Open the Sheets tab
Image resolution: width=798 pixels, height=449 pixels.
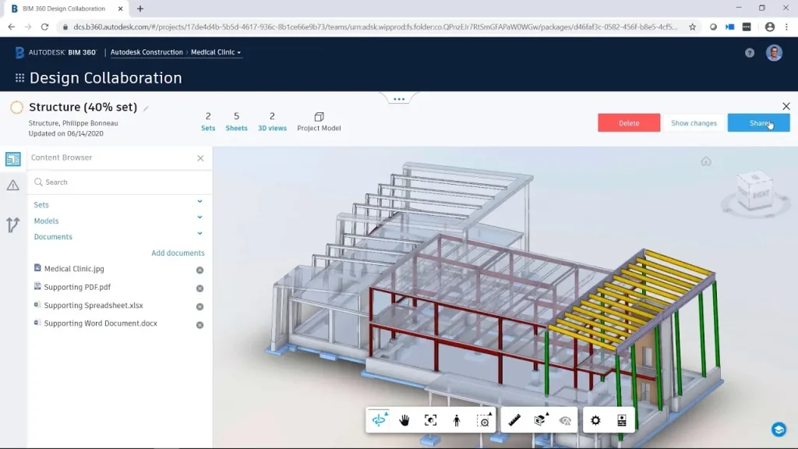click(236, 122)
